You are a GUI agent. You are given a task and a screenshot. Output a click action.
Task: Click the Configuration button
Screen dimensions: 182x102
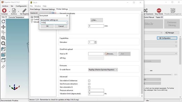(x=167, y=38)
